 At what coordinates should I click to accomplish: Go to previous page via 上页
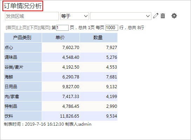[22, 28]
